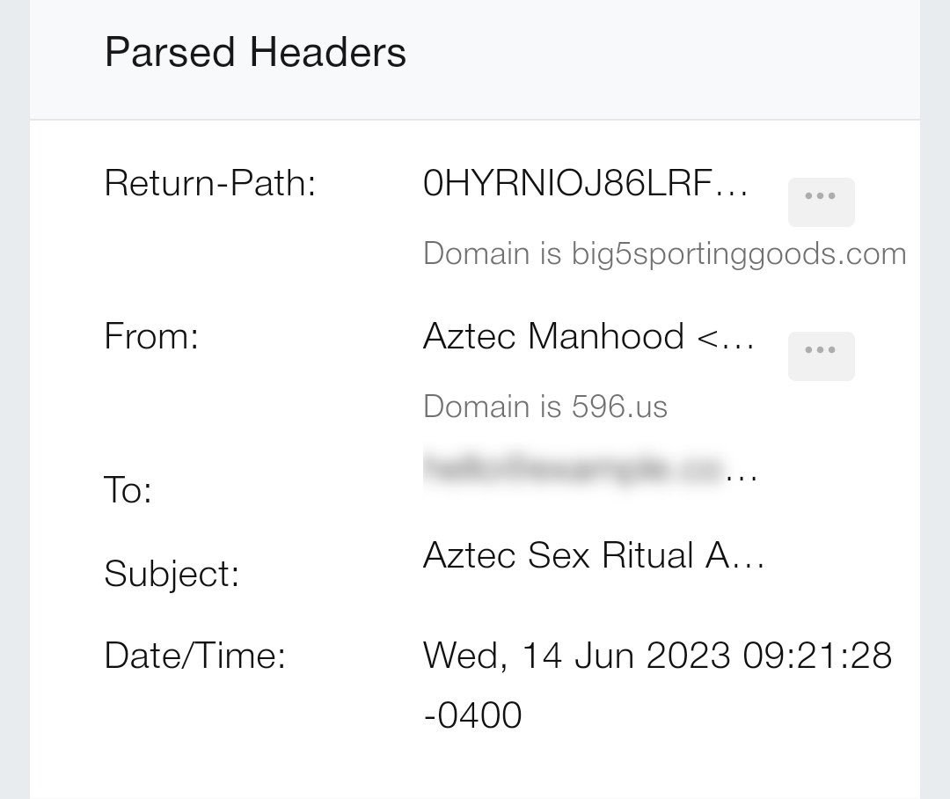Click the ellipsis after the blurred recipient
950x799 pixels.
tap(743, 473)
